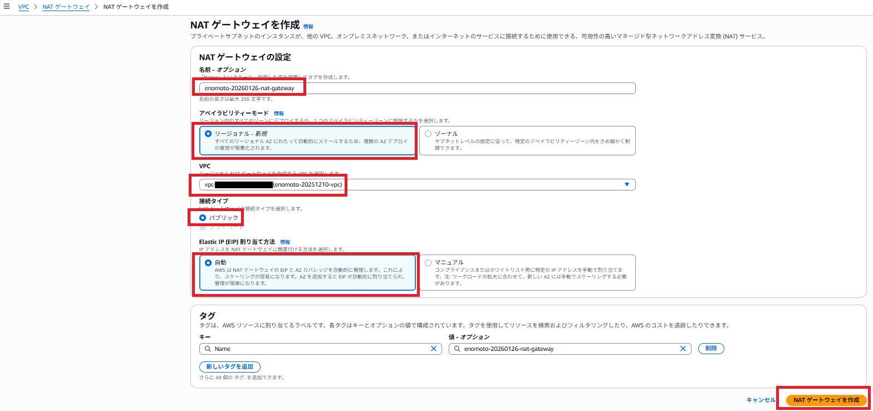Viewport: 873px width, 411px height.
Task: Open 情報 link for アベイラビリティーモード
Action: (x=278, y=113)
